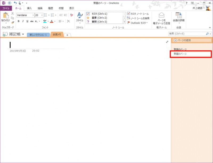This screenshot has height=163, width=213.
Task: Create a new section with plus tab
Action: 67,35
